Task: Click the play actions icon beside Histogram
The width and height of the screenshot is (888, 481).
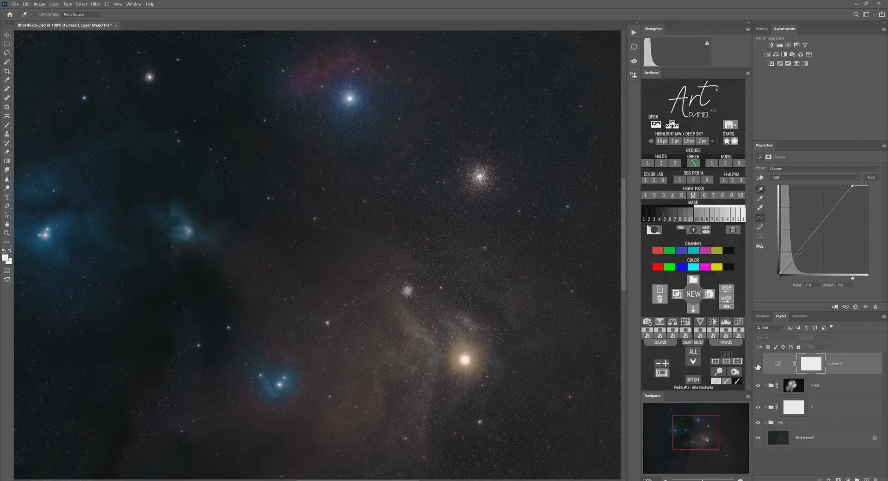Action: (634, 32)
